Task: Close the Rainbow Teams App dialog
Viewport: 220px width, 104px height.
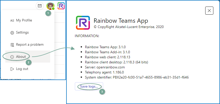Action: click(209, 11)
